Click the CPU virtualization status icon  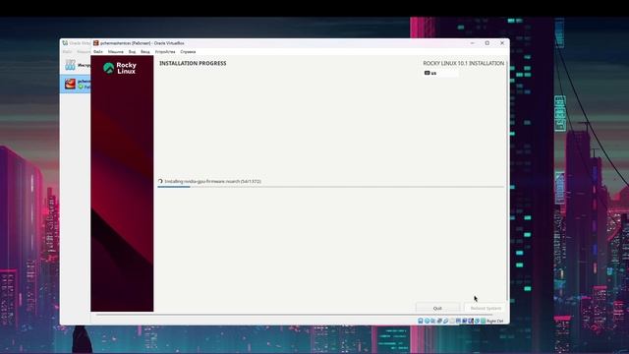click(x=471, y=321)
